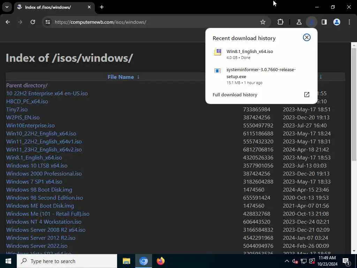
Task: Download Windows 98 Boot Disk.img
Action: pyautogui.click(x=39, y=189)
